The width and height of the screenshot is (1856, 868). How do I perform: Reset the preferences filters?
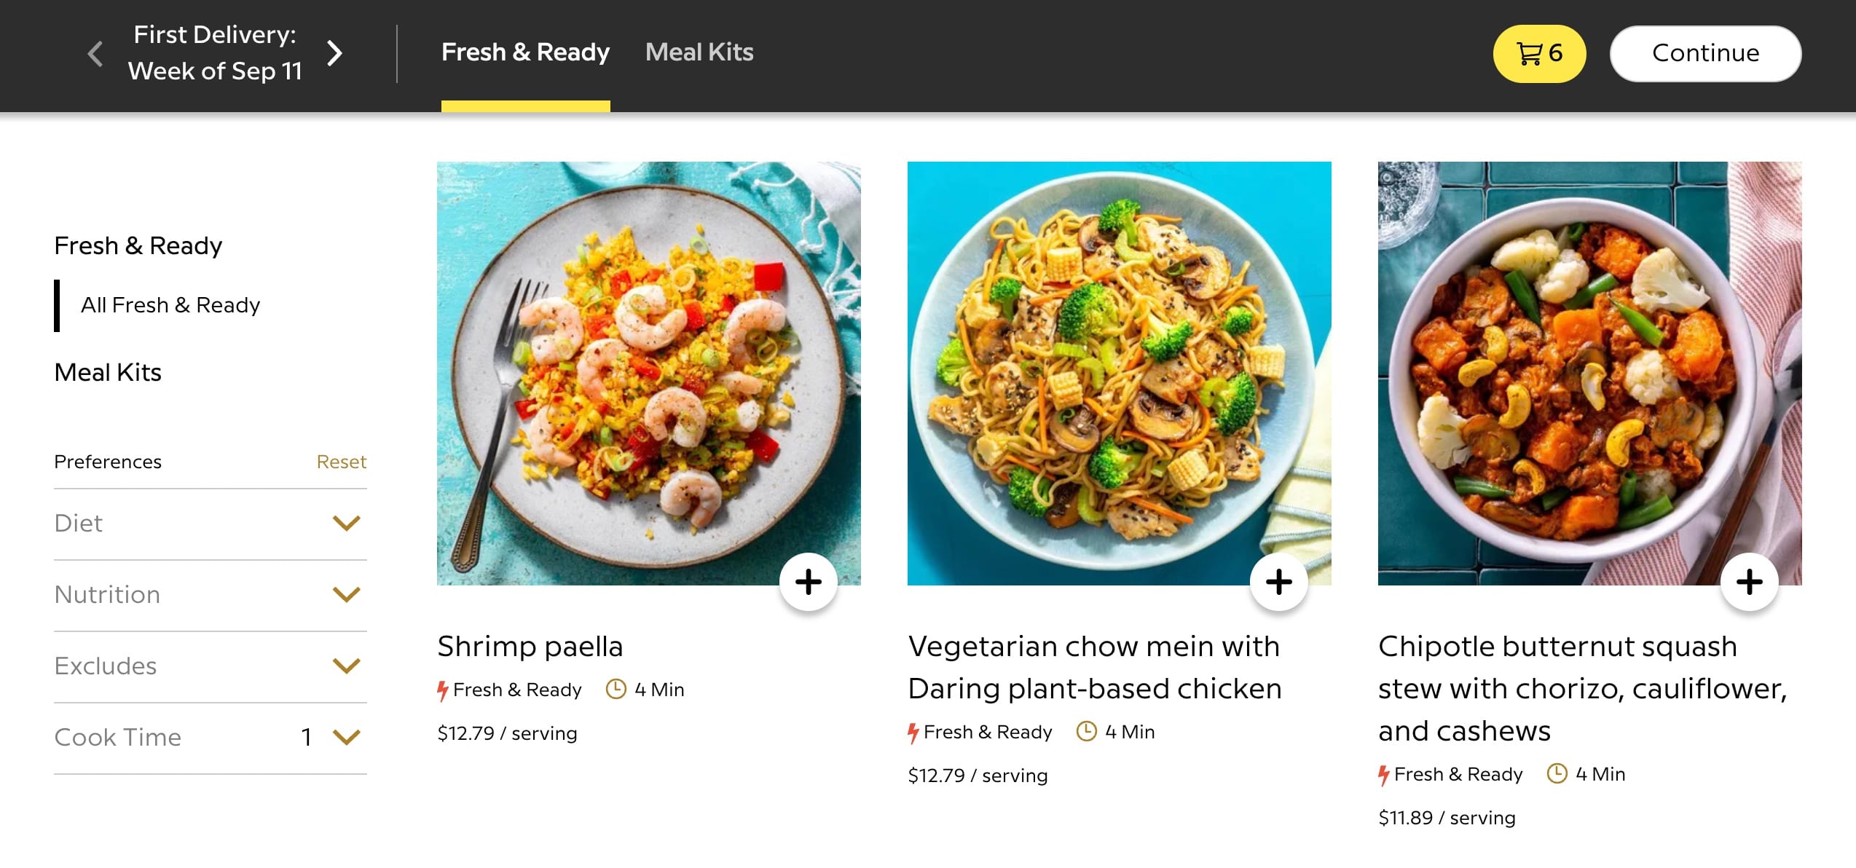[x=341, y=462]
